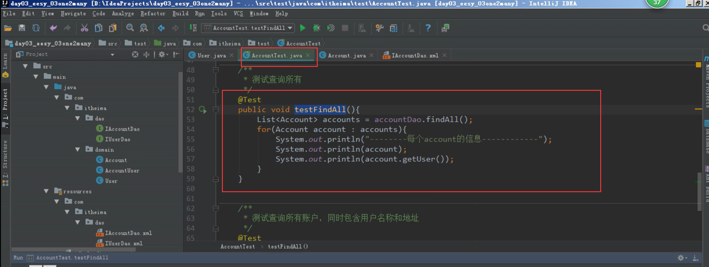Click testFindAll() in the bottom breadcrumb
Viewport: 709px width, 267px height.
288,246
